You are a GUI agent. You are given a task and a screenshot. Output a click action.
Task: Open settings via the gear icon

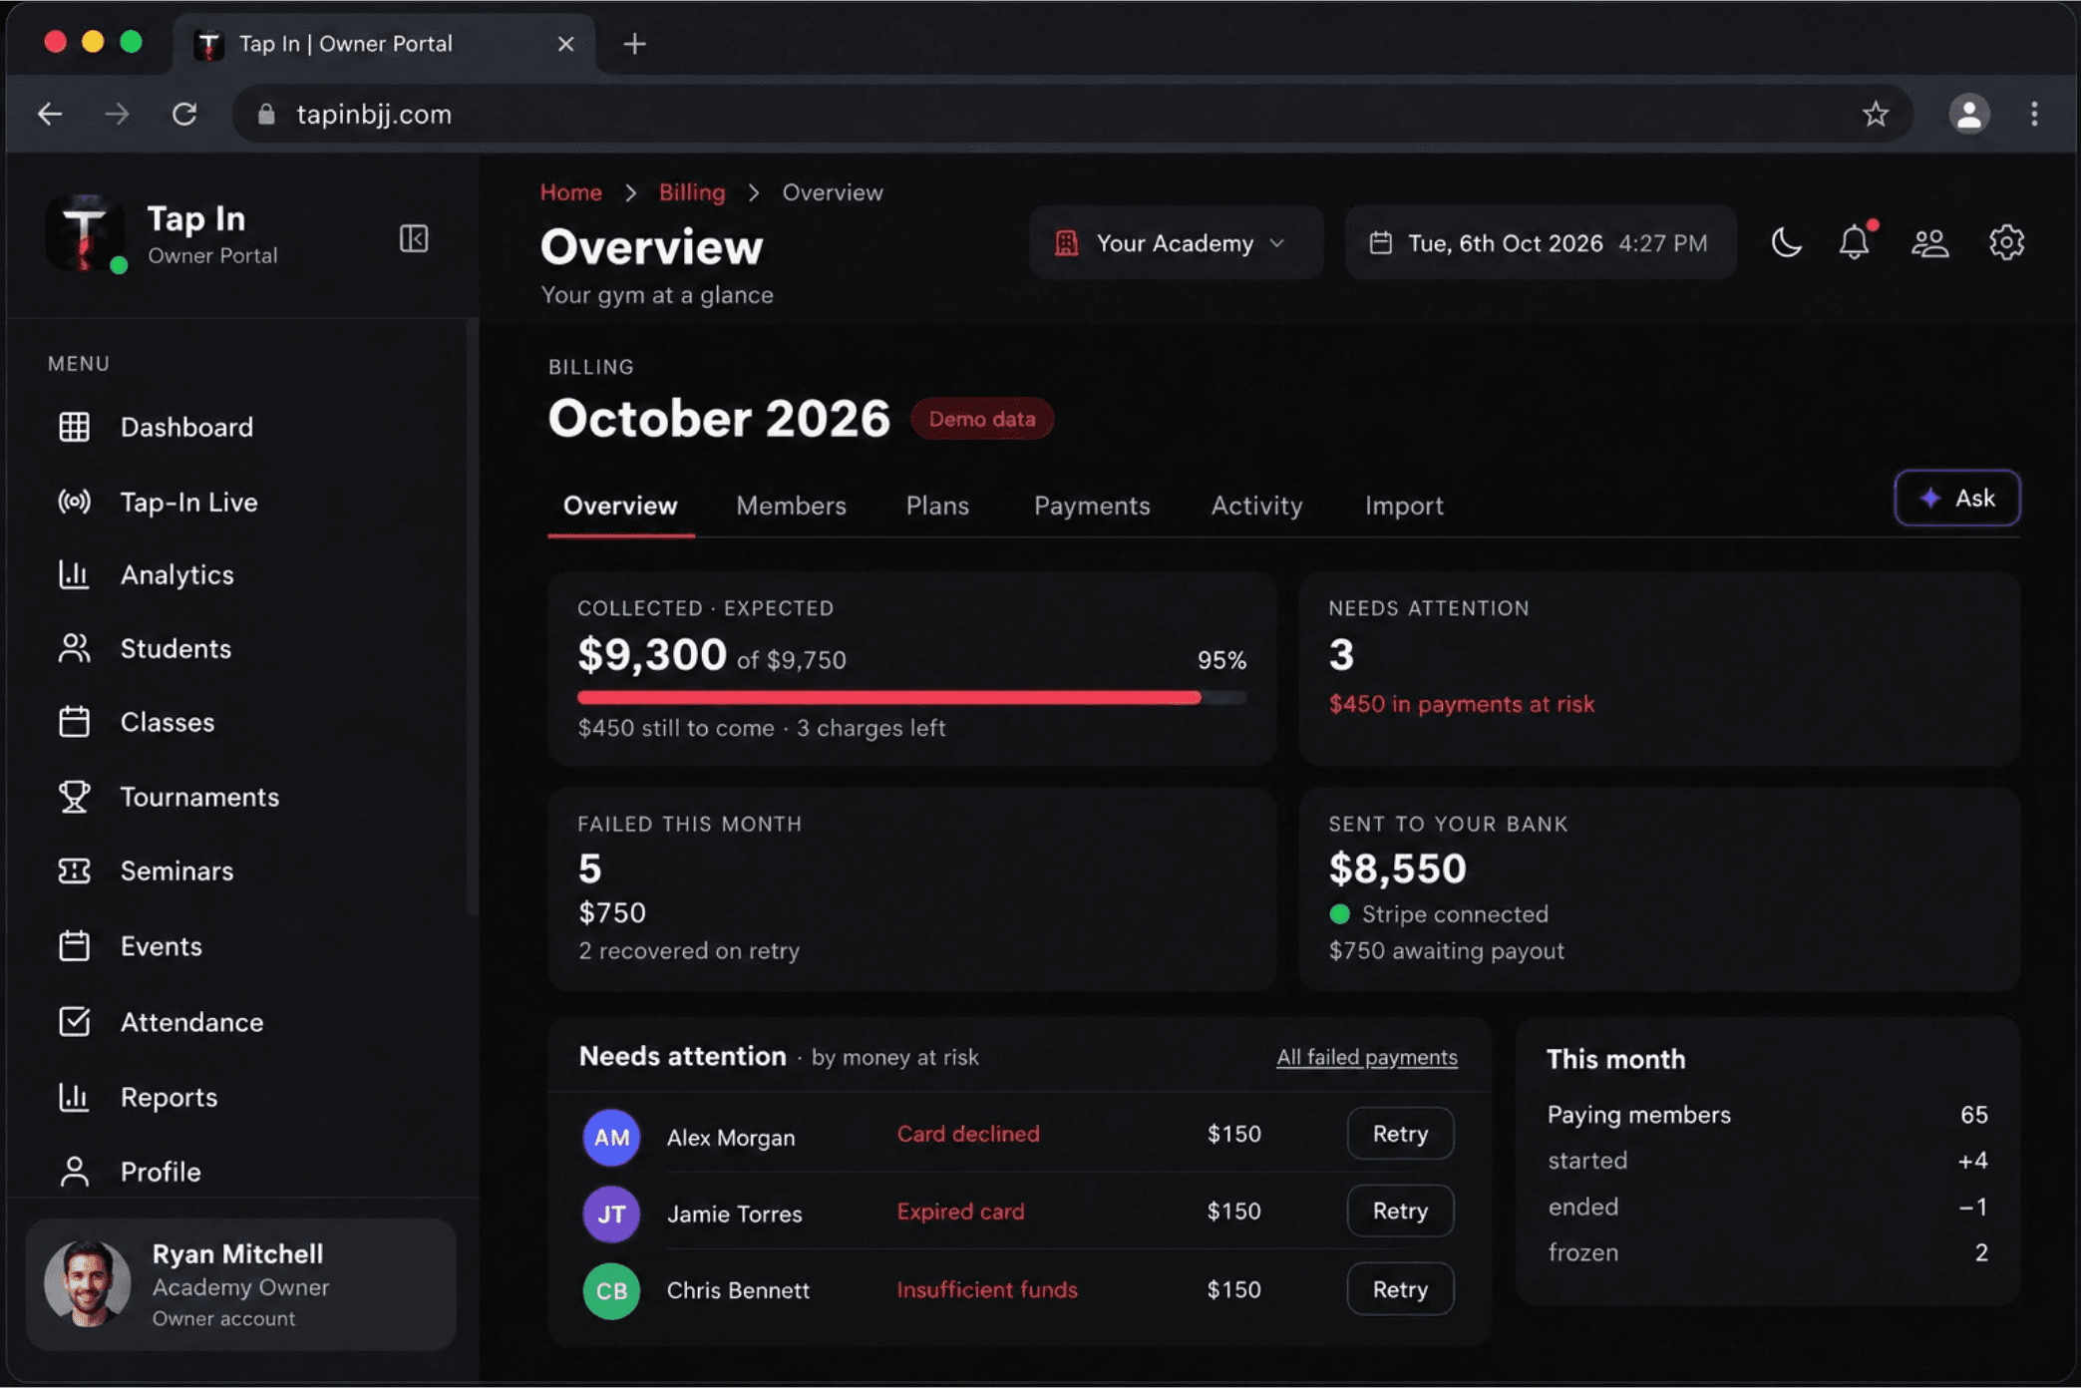(2006, 242)
